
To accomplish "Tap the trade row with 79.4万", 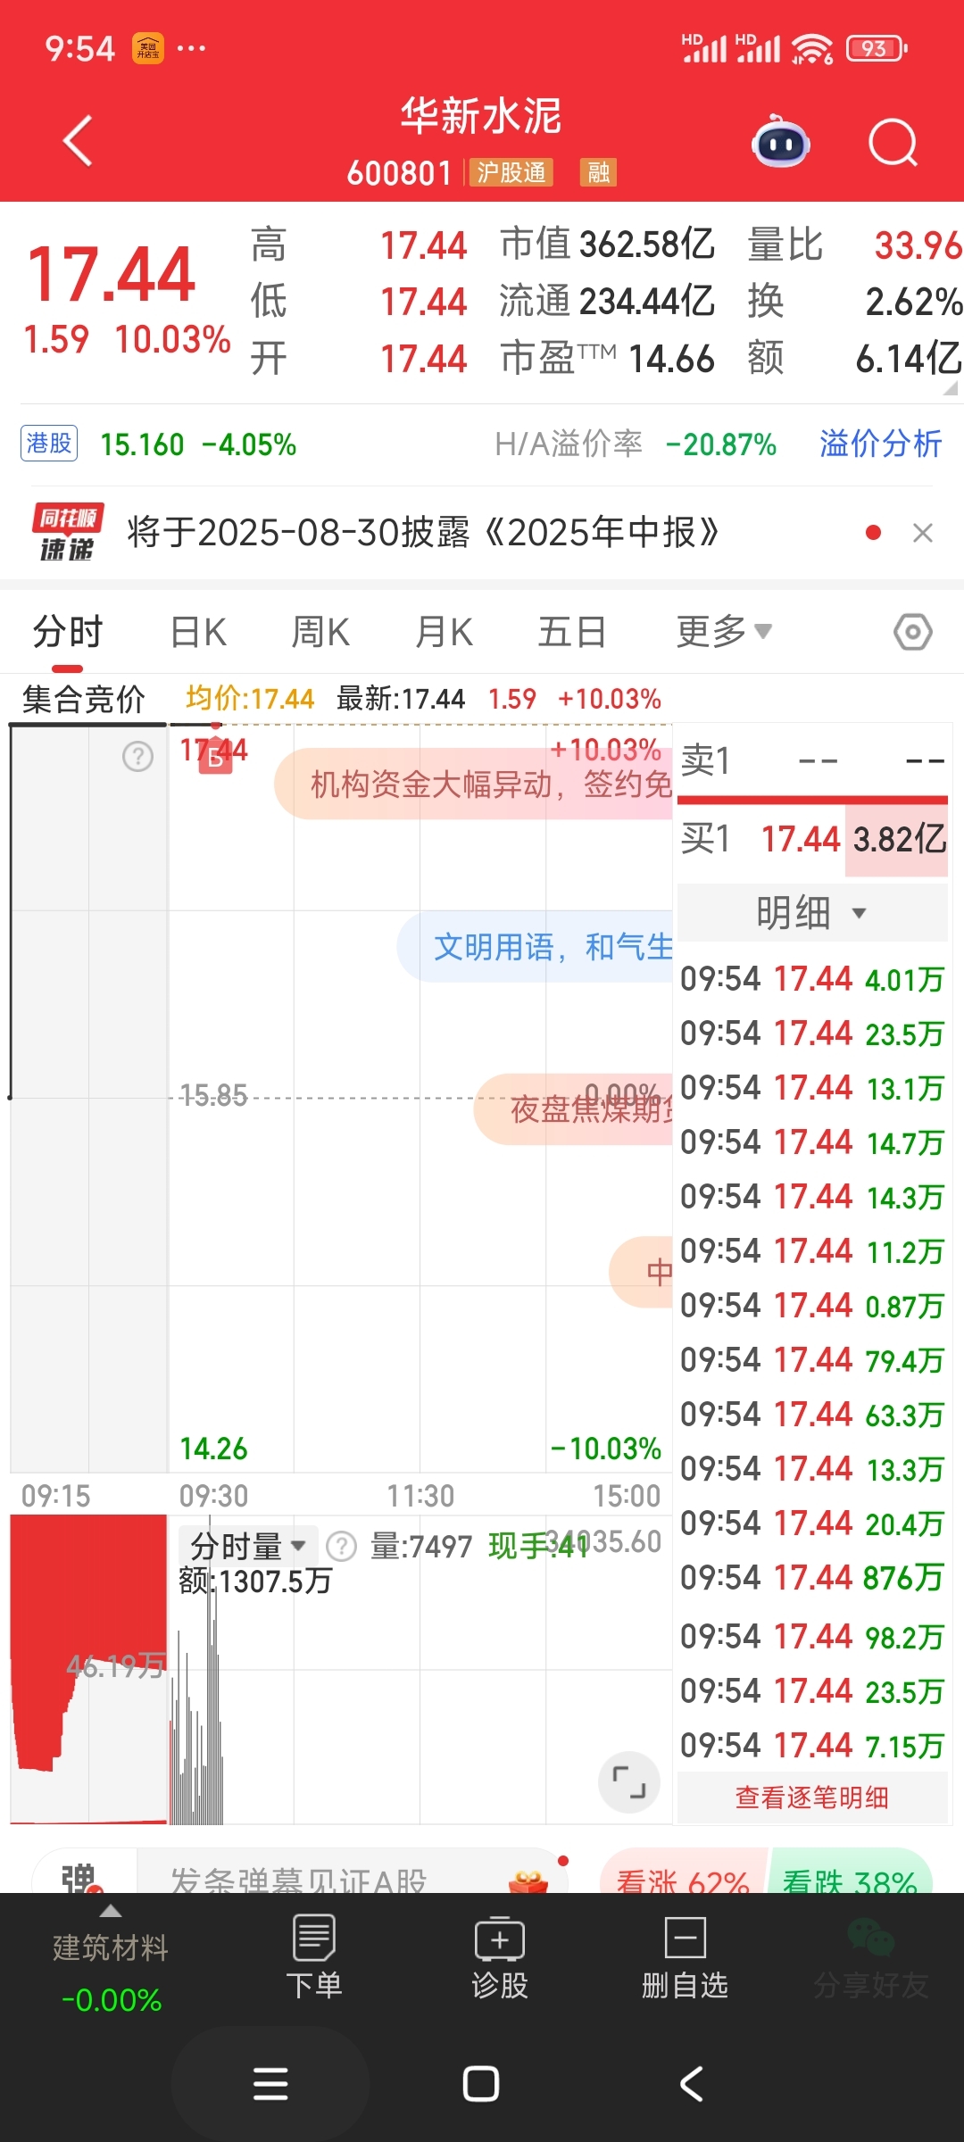I will tap(812, 1360).
